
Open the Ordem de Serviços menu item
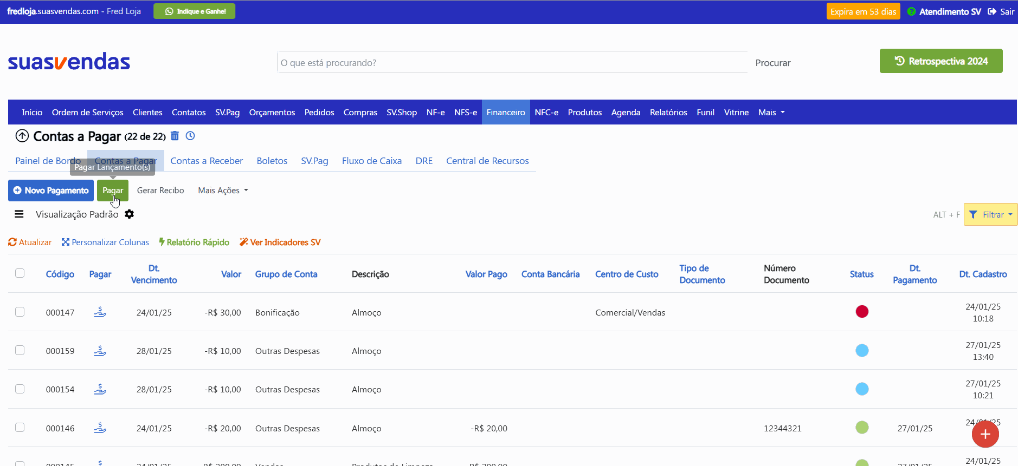pyautogui.click(x=88, y=113)
